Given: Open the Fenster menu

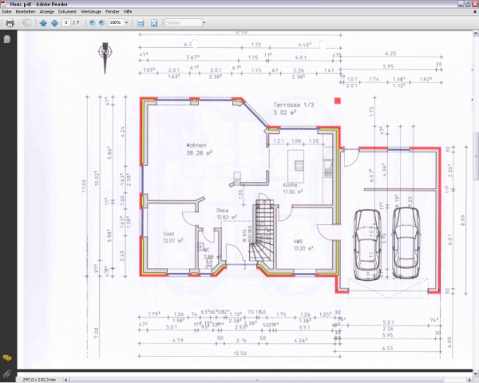Looking at the screenshot, I should pos(113,12).
